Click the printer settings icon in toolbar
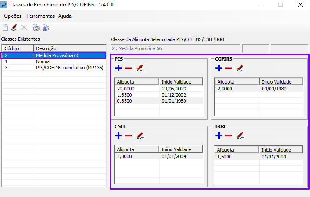 (46, 27)
